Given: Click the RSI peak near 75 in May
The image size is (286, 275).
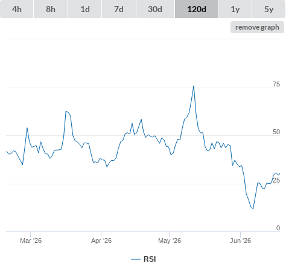Looking at the screenshot, I should point(194,86).
